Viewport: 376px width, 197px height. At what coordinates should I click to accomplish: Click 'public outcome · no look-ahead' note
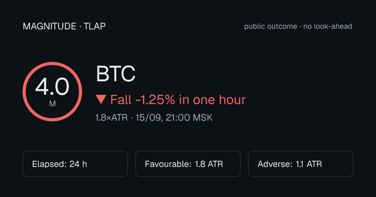point(298,27)
